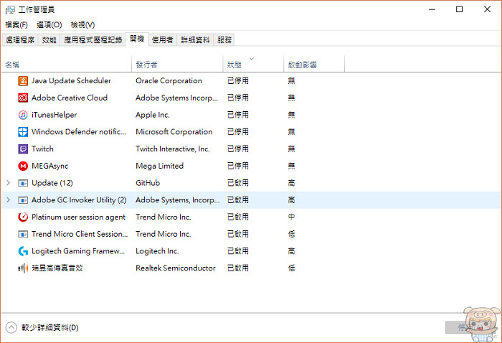The width and height of the screenshot is (502, 343).
Task: Select the Update (12) entry name
Action: [52, 183]
